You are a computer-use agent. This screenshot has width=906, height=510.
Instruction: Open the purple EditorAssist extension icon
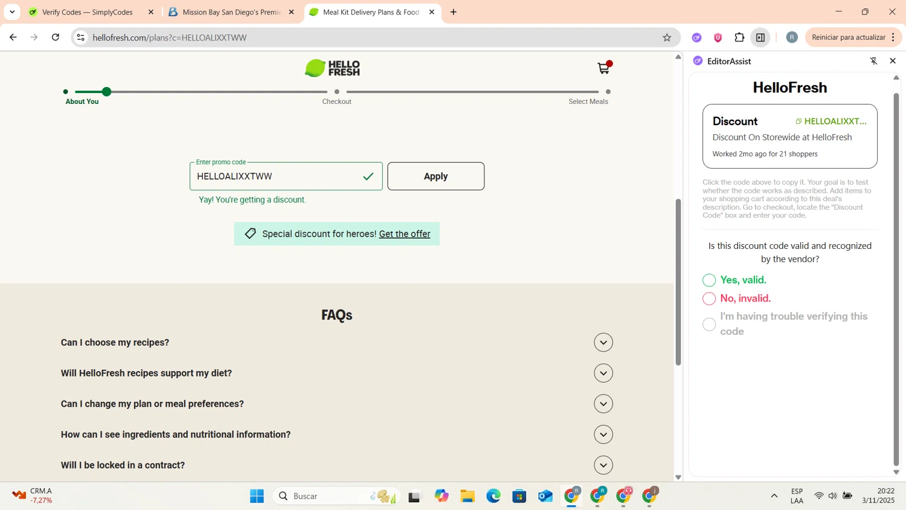[696, 37]
